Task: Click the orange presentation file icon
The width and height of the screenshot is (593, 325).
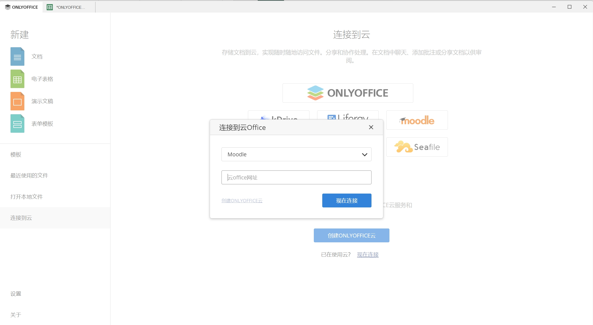Action: (17, 101)
